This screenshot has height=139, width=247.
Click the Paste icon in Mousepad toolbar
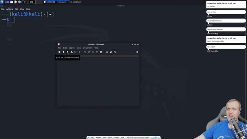101,52
